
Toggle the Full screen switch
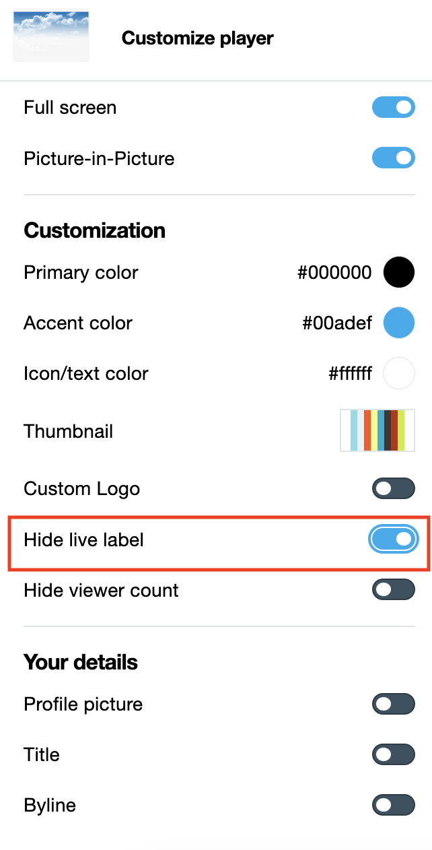(x=394, y=108)
